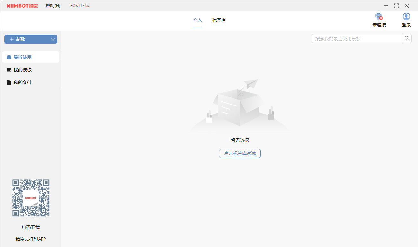Image resolution: width=418 pixels, height=247 pixels.
Task: Select 我的文件 in the sidebar
Action: pos(22,82)
